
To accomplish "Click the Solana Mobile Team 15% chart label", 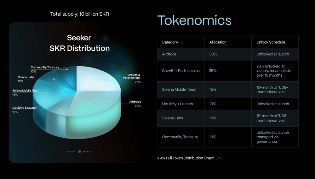I will pyautogui.click(x=26, y=92).
